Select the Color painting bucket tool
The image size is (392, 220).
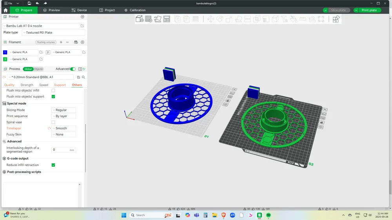click(294, 19)
